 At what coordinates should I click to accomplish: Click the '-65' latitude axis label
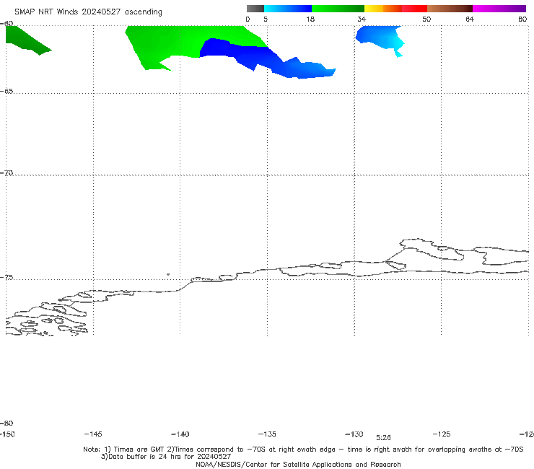(x=6, y=92)
